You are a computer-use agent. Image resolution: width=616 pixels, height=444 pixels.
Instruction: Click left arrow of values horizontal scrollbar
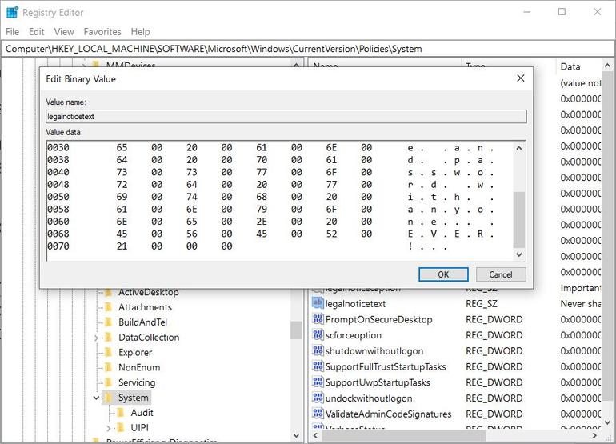(x=315, y=435)
